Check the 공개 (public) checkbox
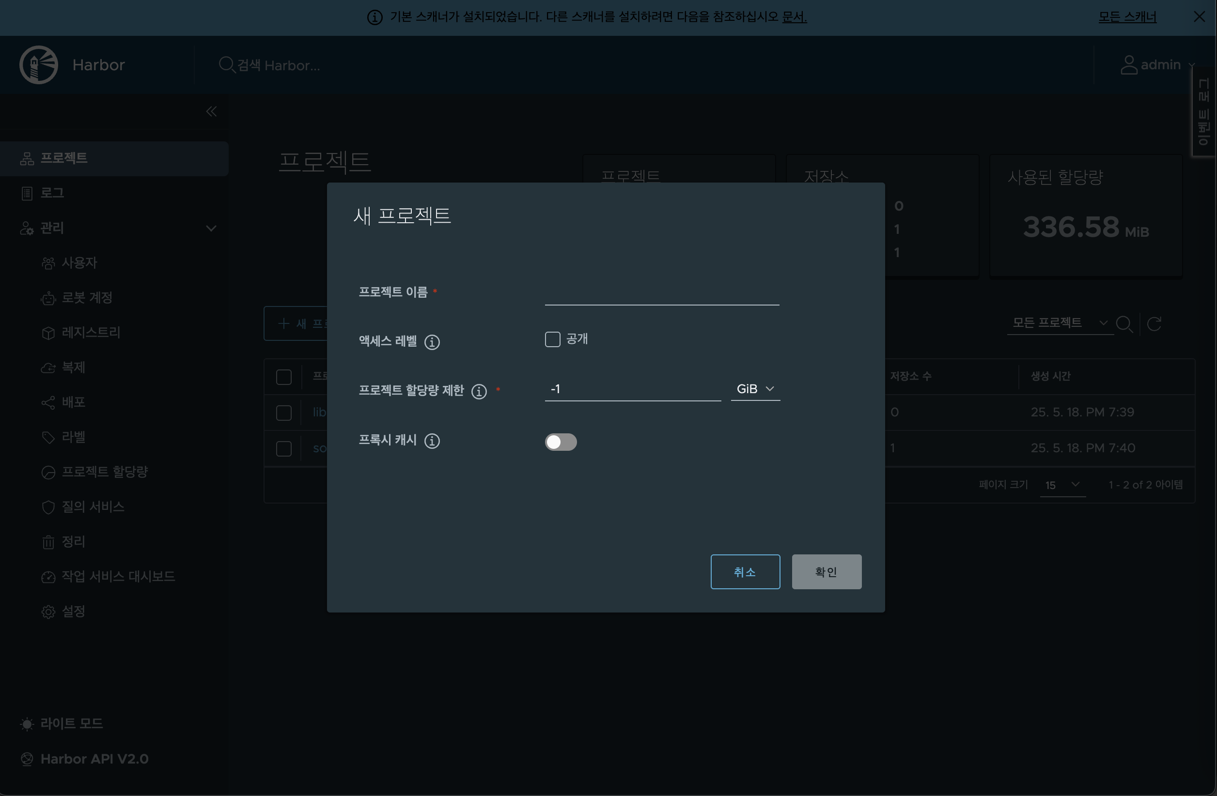 click(x=552, y=339)
